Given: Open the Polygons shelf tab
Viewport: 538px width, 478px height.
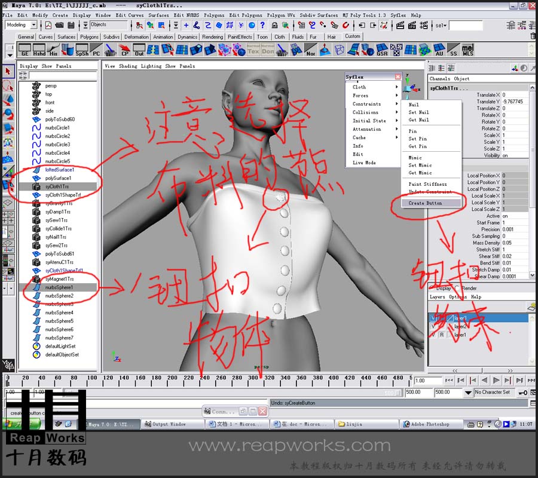Looking at the screenshot, I should 89,36.
